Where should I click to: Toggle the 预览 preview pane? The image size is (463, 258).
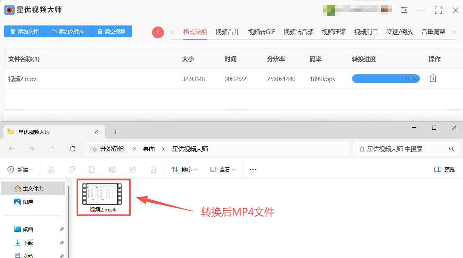click(x=445, y=169)
